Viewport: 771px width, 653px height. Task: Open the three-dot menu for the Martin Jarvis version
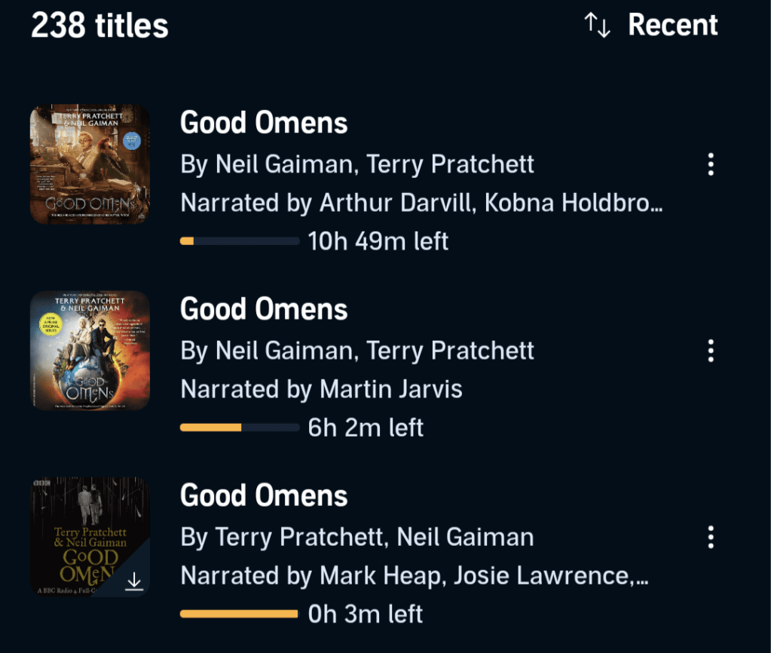[x=710, y=351]
